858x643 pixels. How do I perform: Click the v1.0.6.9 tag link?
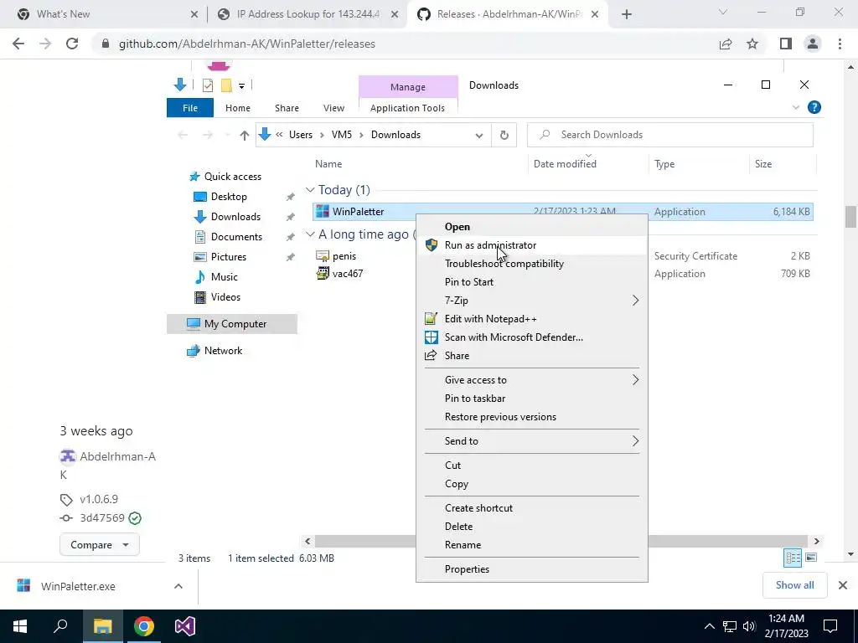click(99, 499)
